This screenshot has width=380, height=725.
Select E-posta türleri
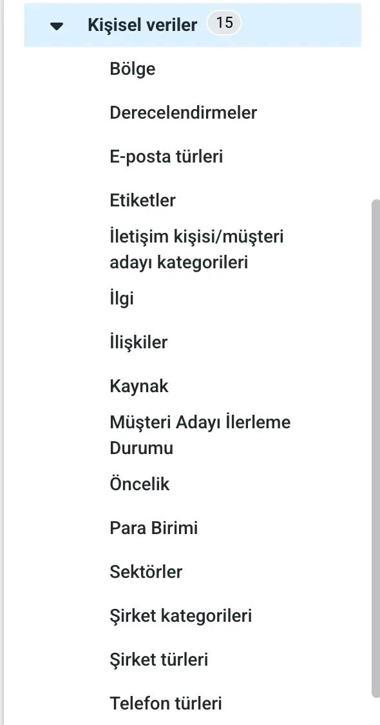pyautogui.click(x=166, y=157)
